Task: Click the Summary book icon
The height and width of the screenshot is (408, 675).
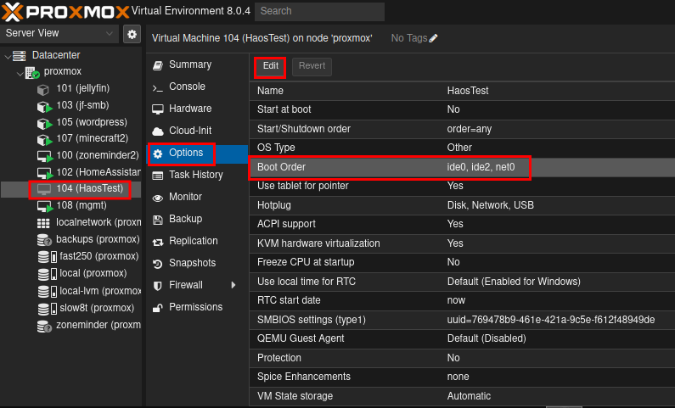Action: pos(158,65)
